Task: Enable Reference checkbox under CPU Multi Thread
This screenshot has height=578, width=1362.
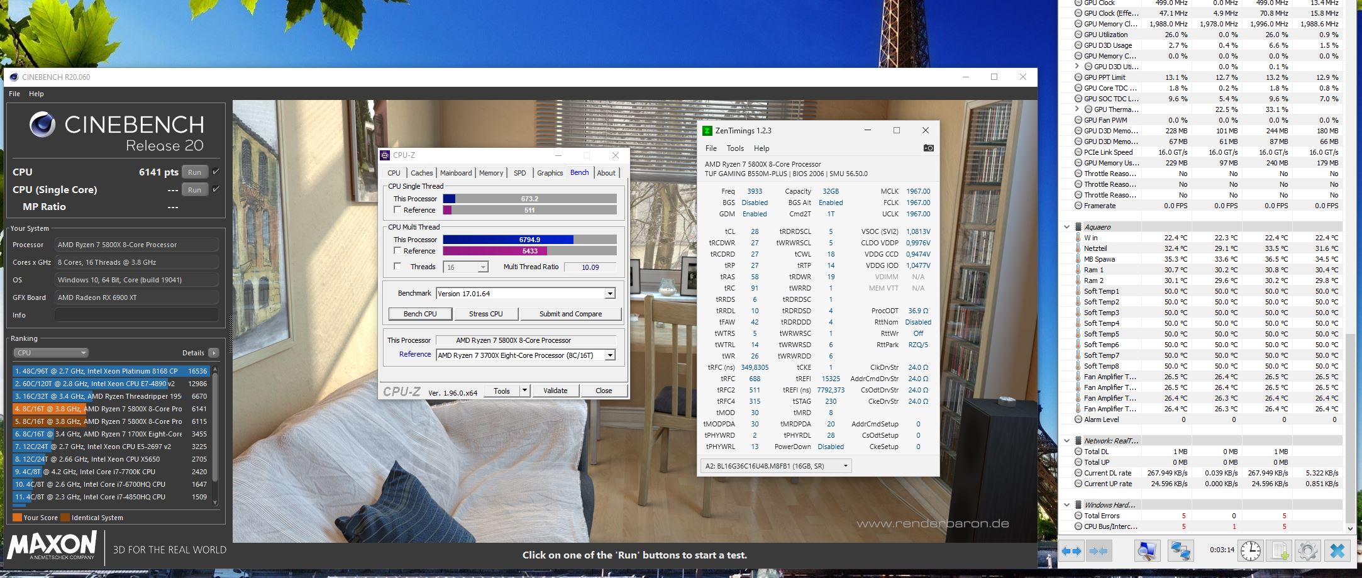Action: pyautogui.click(x=397, y=251)
